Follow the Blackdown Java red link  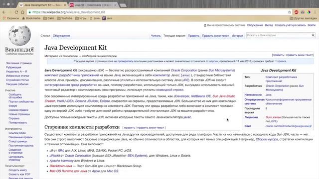(61, 166)
